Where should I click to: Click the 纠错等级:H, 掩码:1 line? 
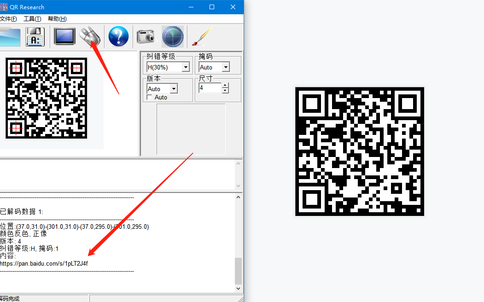pyautogui.click(x=29, y=249)
